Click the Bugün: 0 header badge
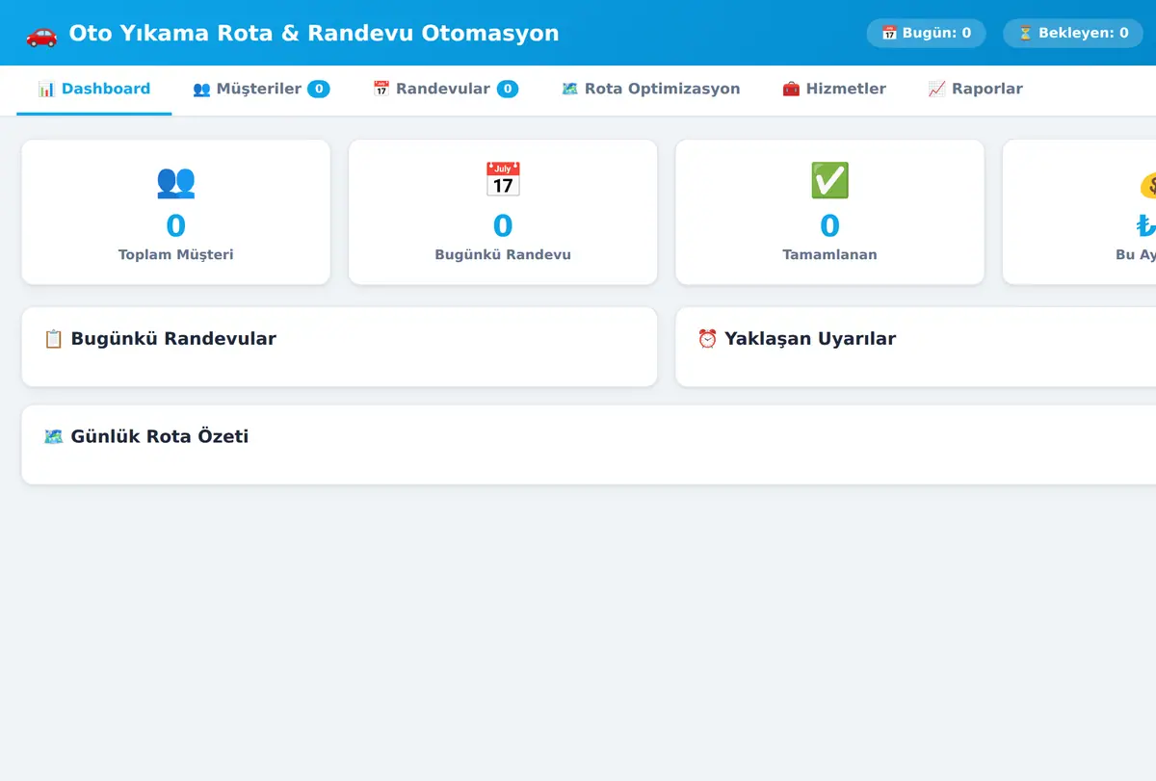The width and height of the screenshot is (1156, 781). [926, 33]
